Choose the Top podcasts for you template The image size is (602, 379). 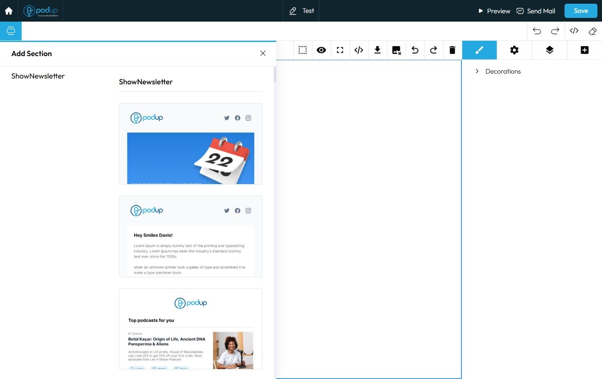pyautogui.click(x=191, y=329)
